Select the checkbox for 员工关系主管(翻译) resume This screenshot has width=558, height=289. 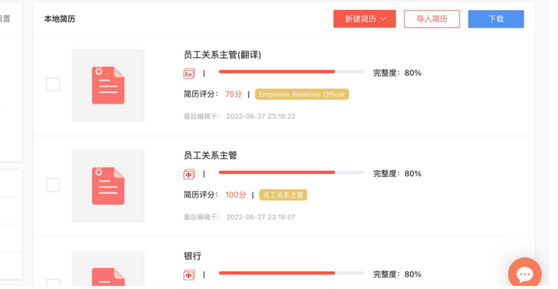(53, 84)
